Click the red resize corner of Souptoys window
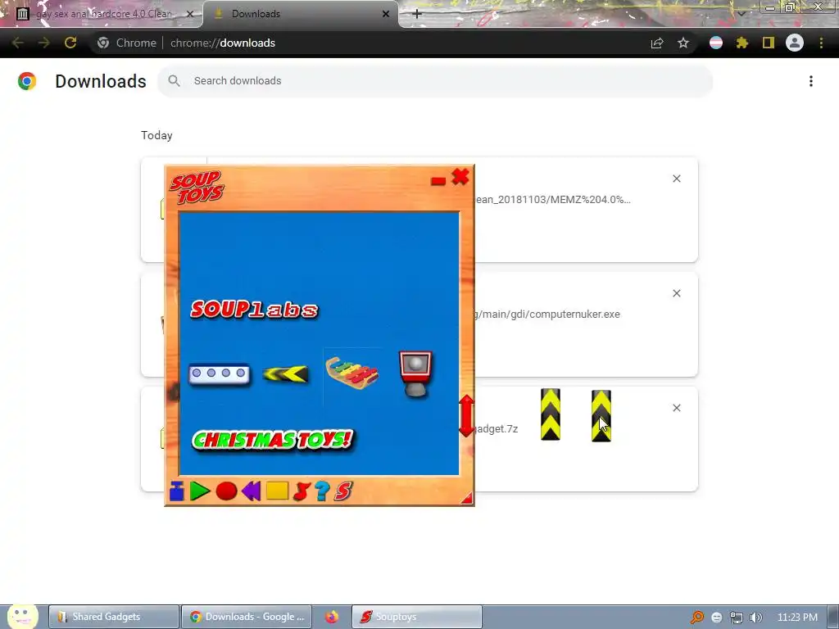The height and width of the screenshot is (629, 839). (x=467, y=499)
